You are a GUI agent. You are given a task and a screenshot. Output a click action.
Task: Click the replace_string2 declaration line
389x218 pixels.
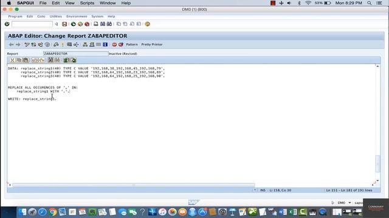pos(92,72)
